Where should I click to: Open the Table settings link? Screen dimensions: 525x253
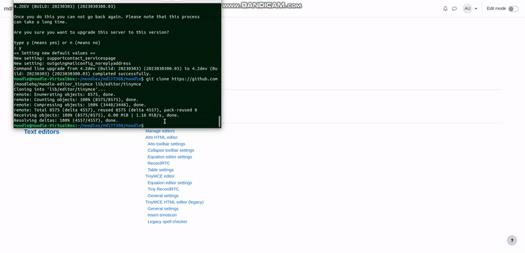161,170
